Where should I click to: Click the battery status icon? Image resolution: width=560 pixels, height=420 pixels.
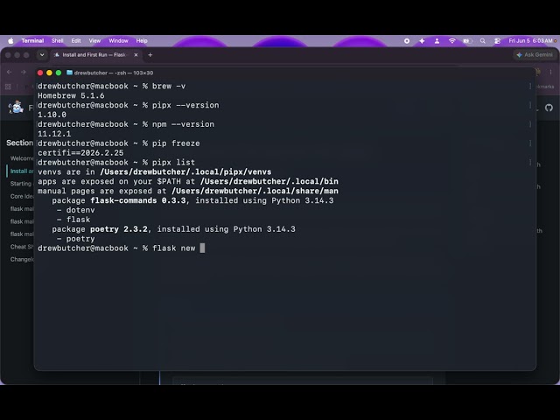coord(467,41)
